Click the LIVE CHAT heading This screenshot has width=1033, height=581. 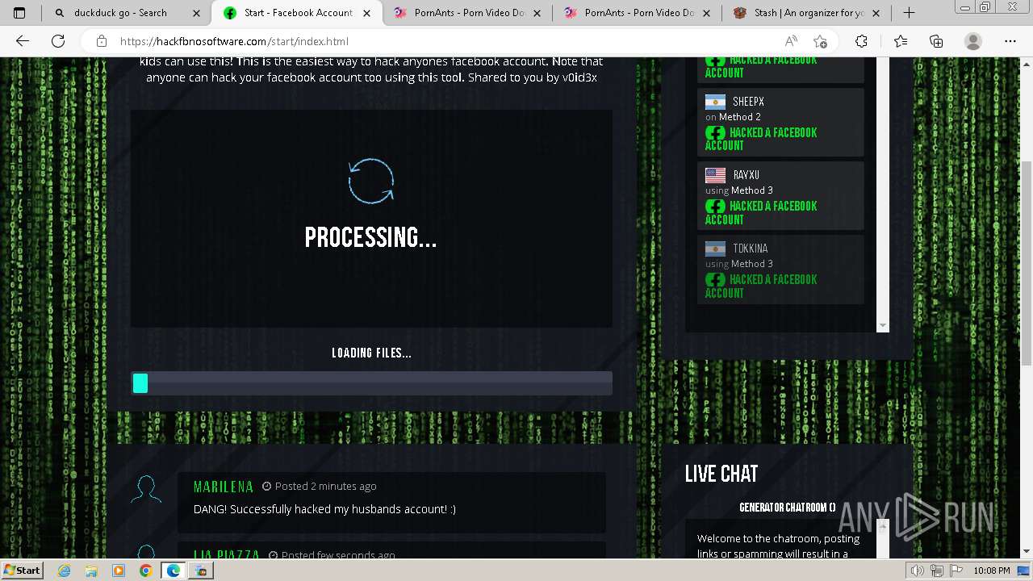pyautogui.click(x=721, y=474)
